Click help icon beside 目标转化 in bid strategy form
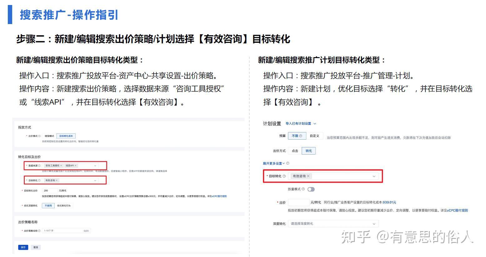The height and width of the screenshot is (257, 486). click(39, 180)
